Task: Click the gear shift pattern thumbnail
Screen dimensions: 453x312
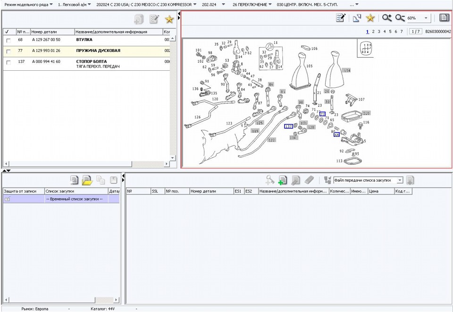Action: [365, 48]
